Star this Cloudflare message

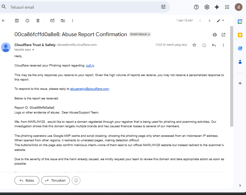[194, 45]
